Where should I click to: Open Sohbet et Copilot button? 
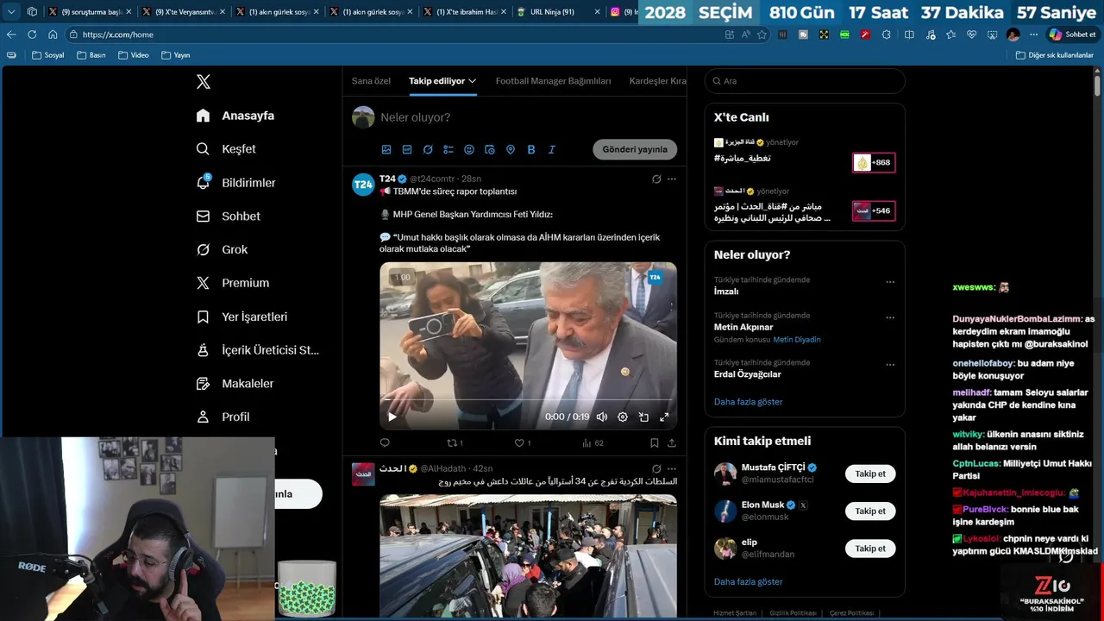tap(1072, 34)
